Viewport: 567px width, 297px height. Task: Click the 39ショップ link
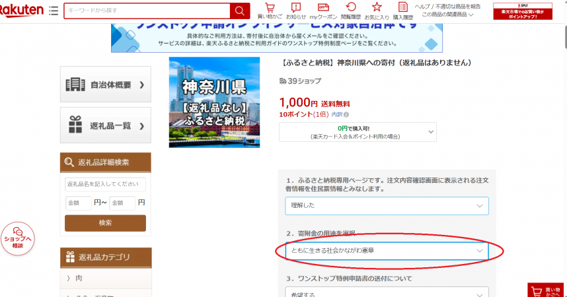click(x=304, y=81)
